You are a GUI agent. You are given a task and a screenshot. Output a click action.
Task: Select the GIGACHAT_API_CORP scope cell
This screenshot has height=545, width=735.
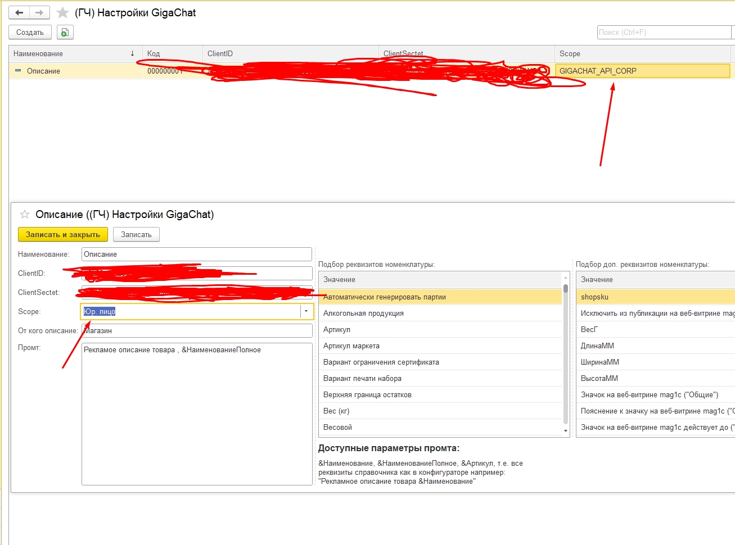642,71
